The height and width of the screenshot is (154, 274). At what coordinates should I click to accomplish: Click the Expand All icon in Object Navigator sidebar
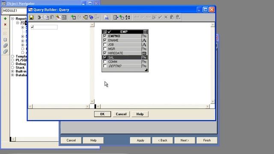point(5,46)
